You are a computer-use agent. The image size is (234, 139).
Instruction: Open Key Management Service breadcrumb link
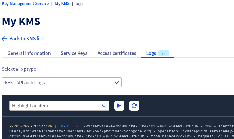25,4
